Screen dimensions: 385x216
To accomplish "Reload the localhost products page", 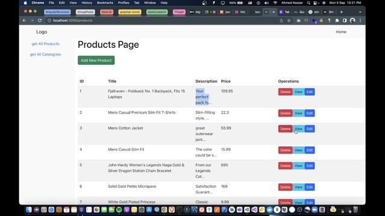I will coord(40,20).
